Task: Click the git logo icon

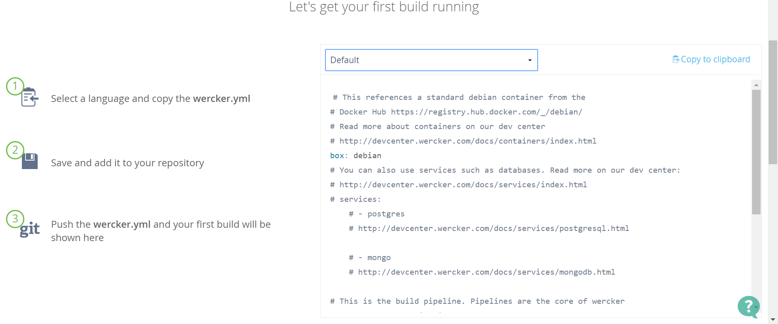Action: pyautogui.click(x=30, y=229)
